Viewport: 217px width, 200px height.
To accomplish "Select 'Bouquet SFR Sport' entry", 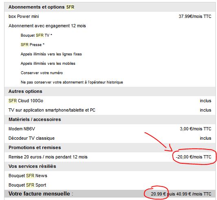I will point(27,185).
